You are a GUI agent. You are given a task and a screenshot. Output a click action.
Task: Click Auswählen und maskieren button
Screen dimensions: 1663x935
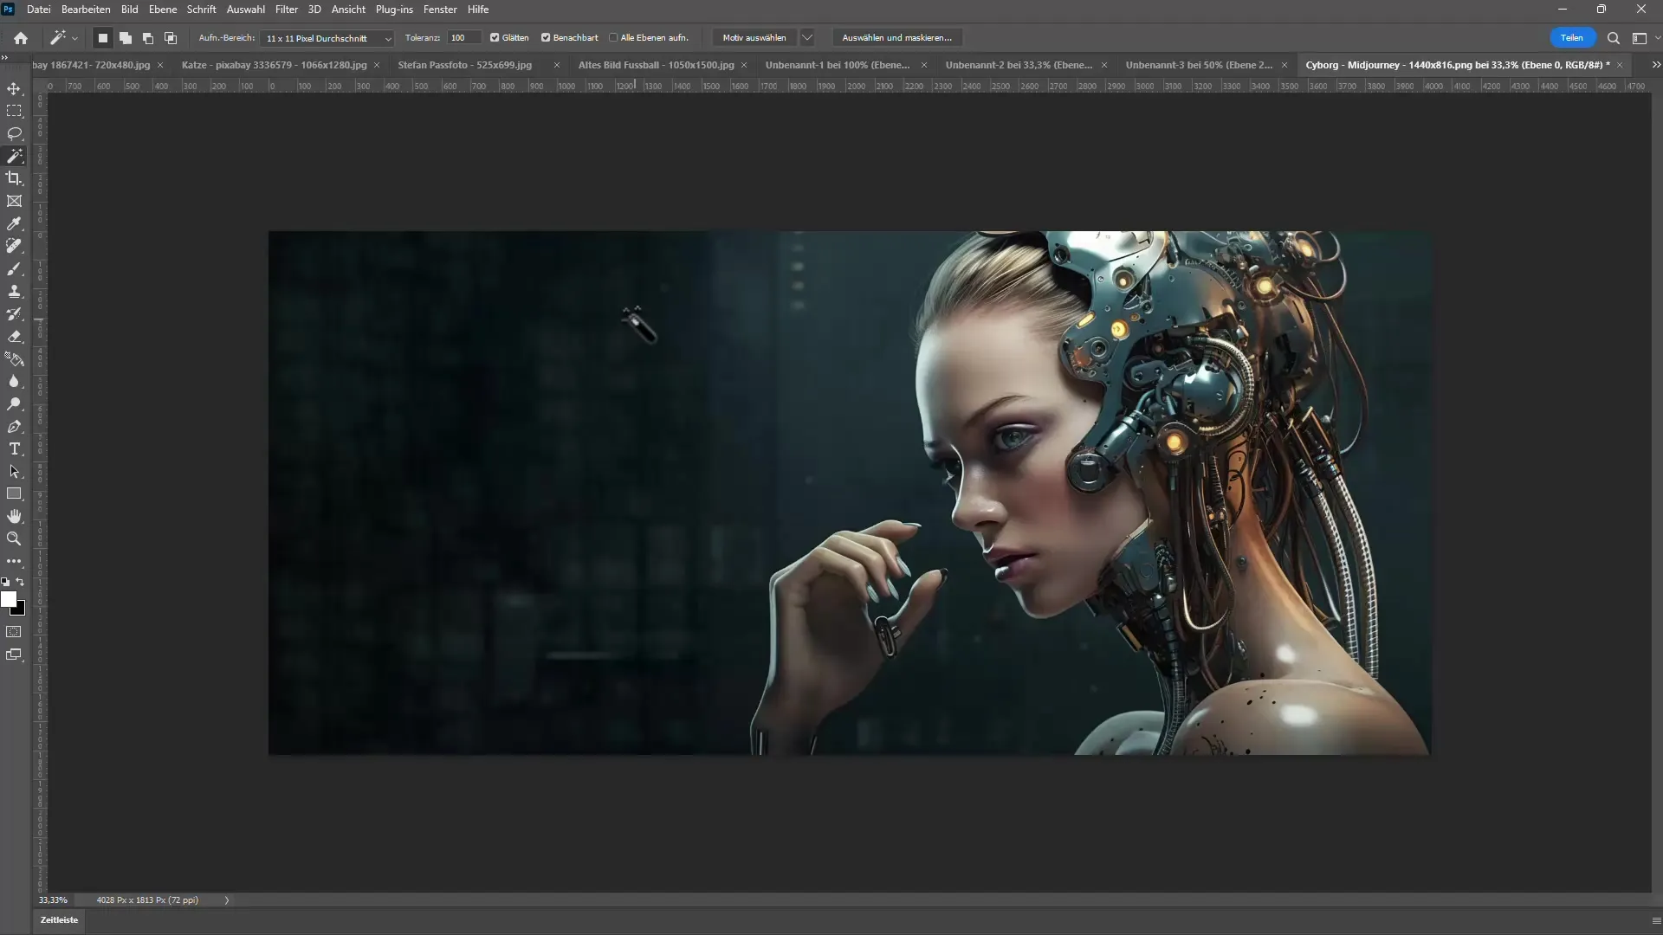pos(896,38)
